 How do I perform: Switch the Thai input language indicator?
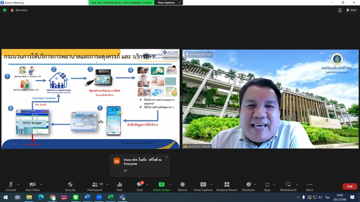328,197
